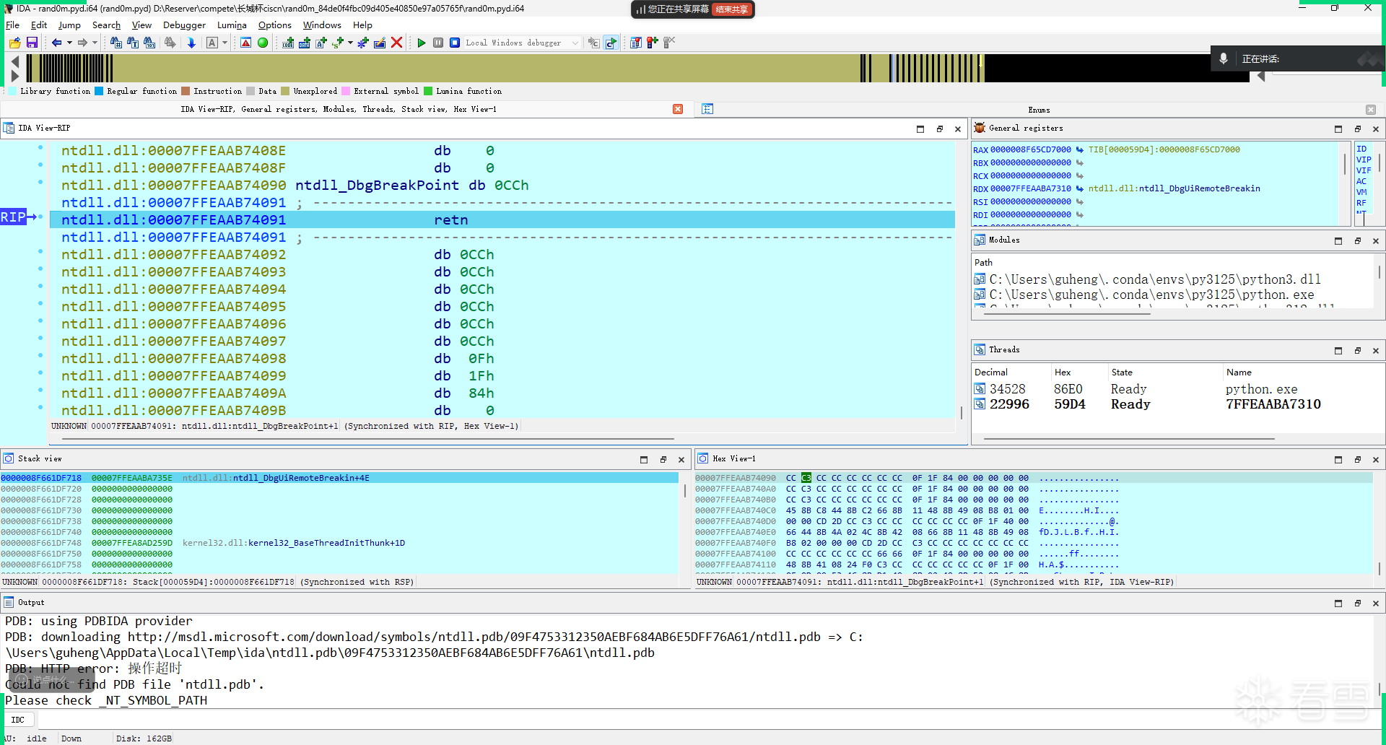The image size is (1386, 745).
Task: Open the Lumina menu
Action: click(232, 25)
